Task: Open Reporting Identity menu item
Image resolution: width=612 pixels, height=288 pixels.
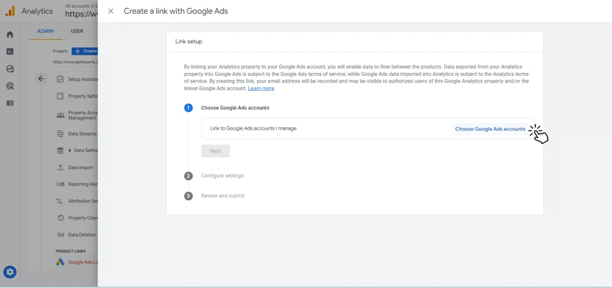Action: [82, 184]
